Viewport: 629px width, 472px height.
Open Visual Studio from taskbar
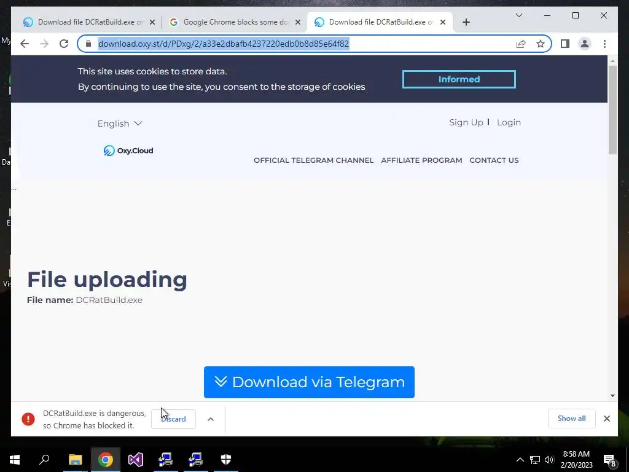136,460
